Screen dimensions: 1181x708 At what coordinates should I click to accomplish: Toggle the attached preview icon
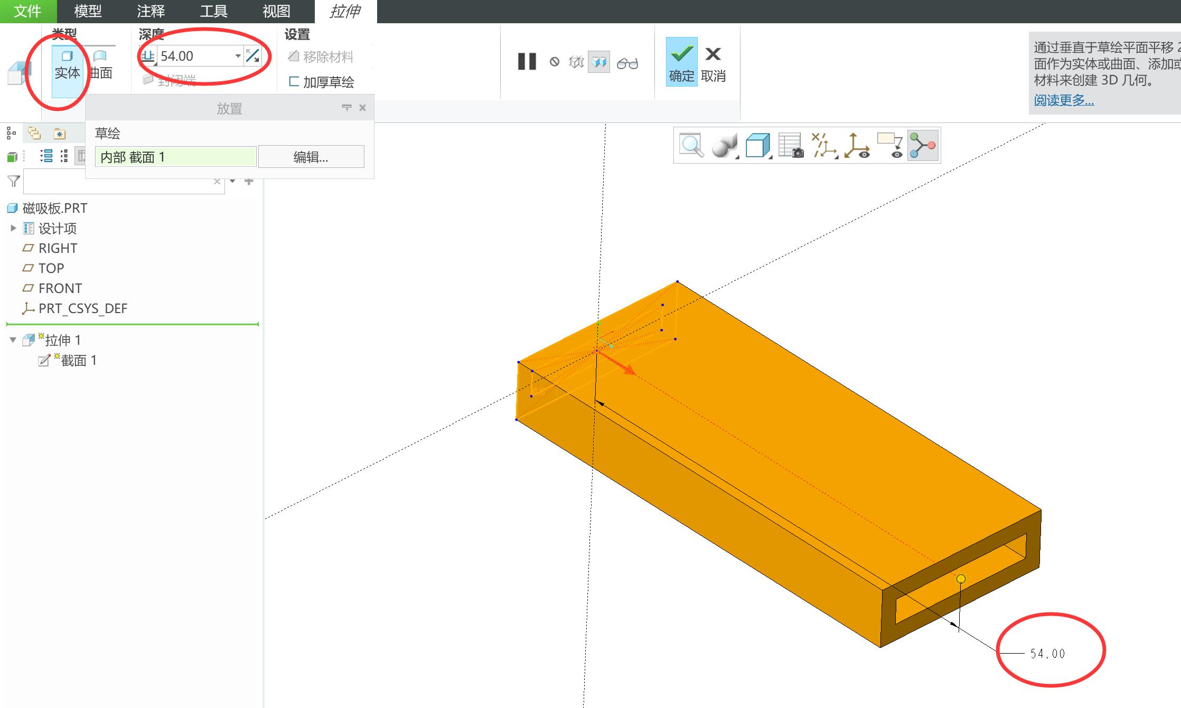[x=599, y=62]
